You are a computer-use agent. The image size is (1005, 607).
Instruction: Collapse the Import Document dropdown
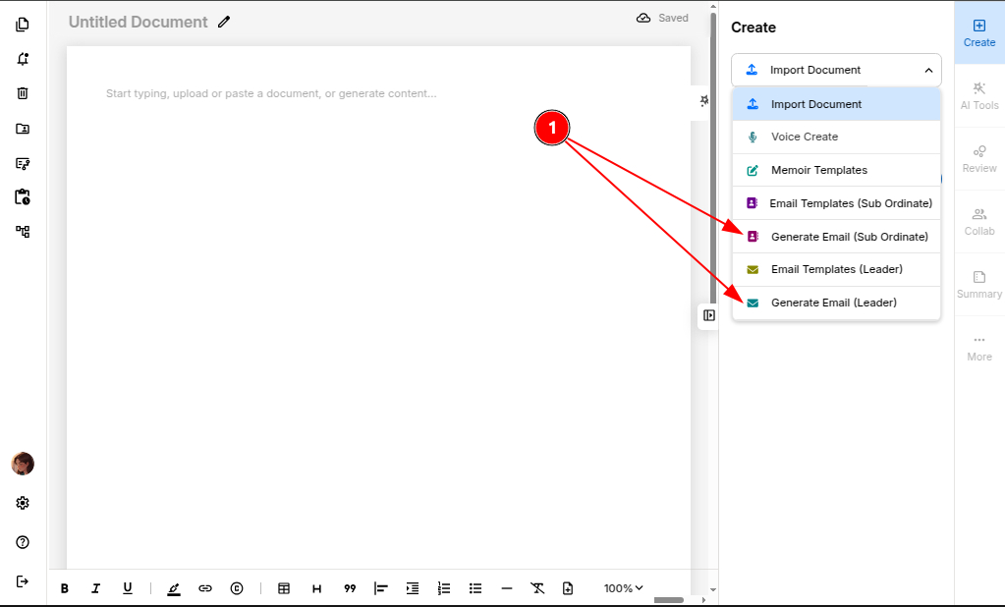tap(928, 70)
